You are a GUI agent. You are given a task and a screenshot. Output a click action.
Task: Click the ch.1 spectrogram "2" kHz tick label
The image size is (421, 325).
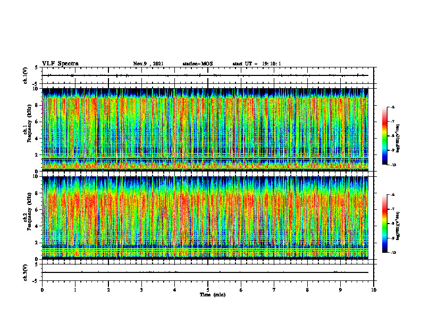(38, 155)
